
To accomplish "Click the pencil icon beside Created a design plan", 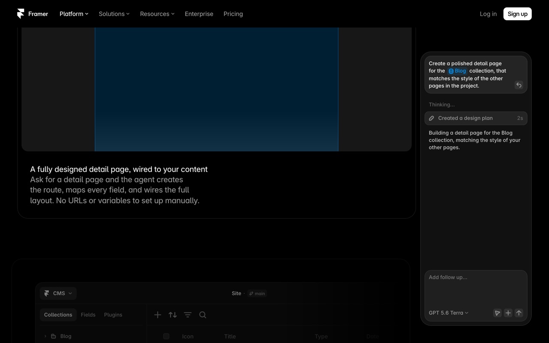I will 431,118.
